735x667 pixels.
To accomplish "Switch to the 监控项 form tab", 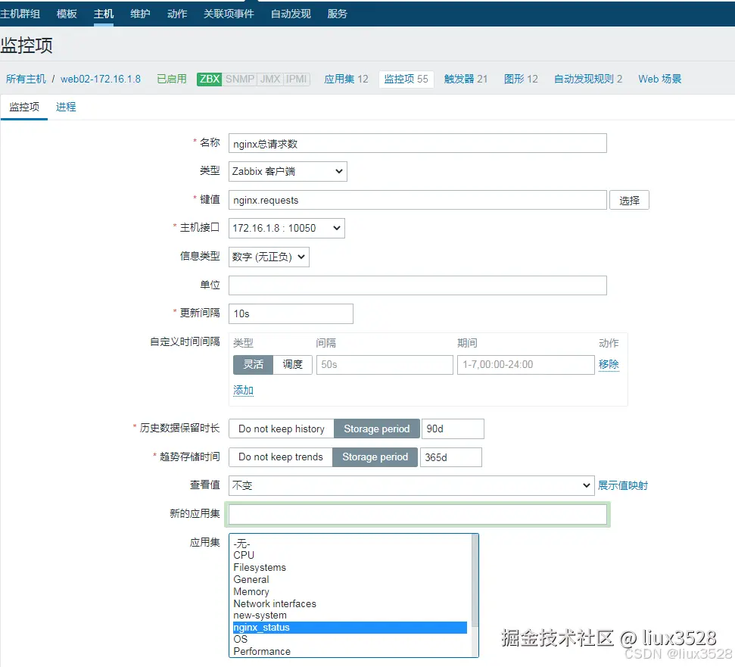I will [x=24, y=107].
